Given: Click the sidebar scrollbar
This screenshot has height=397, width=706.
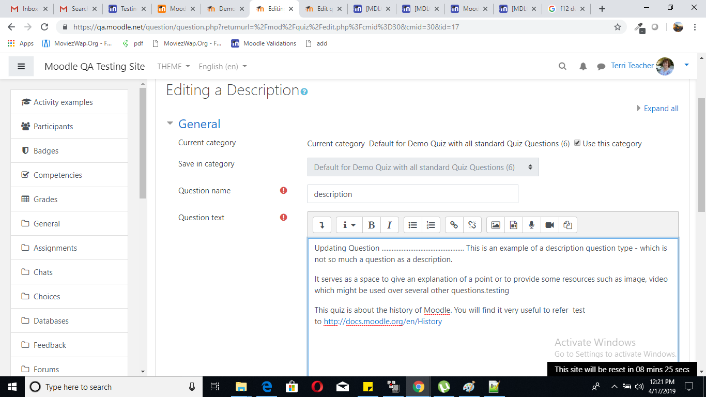Looking at the screenshot, I should coord(143,144).
